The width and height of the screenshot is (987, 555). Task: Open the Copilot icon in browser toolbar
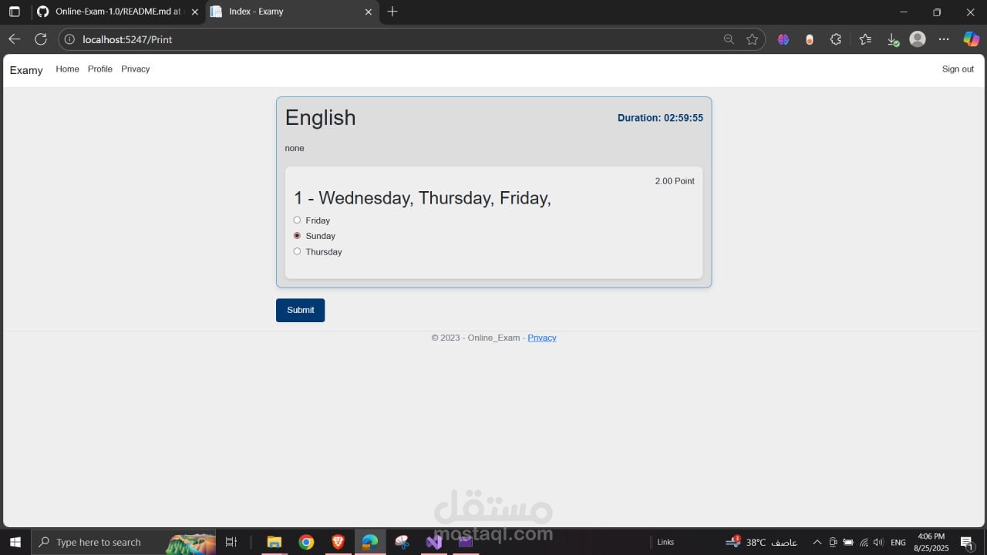coord(970,39)
